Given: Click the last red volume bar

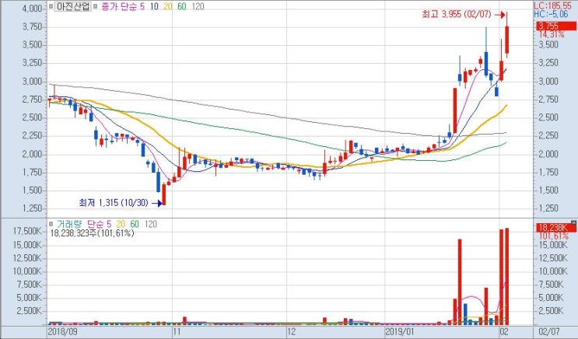Looking at the screenshot, I should pyautogui.click(x=507, y=276).
